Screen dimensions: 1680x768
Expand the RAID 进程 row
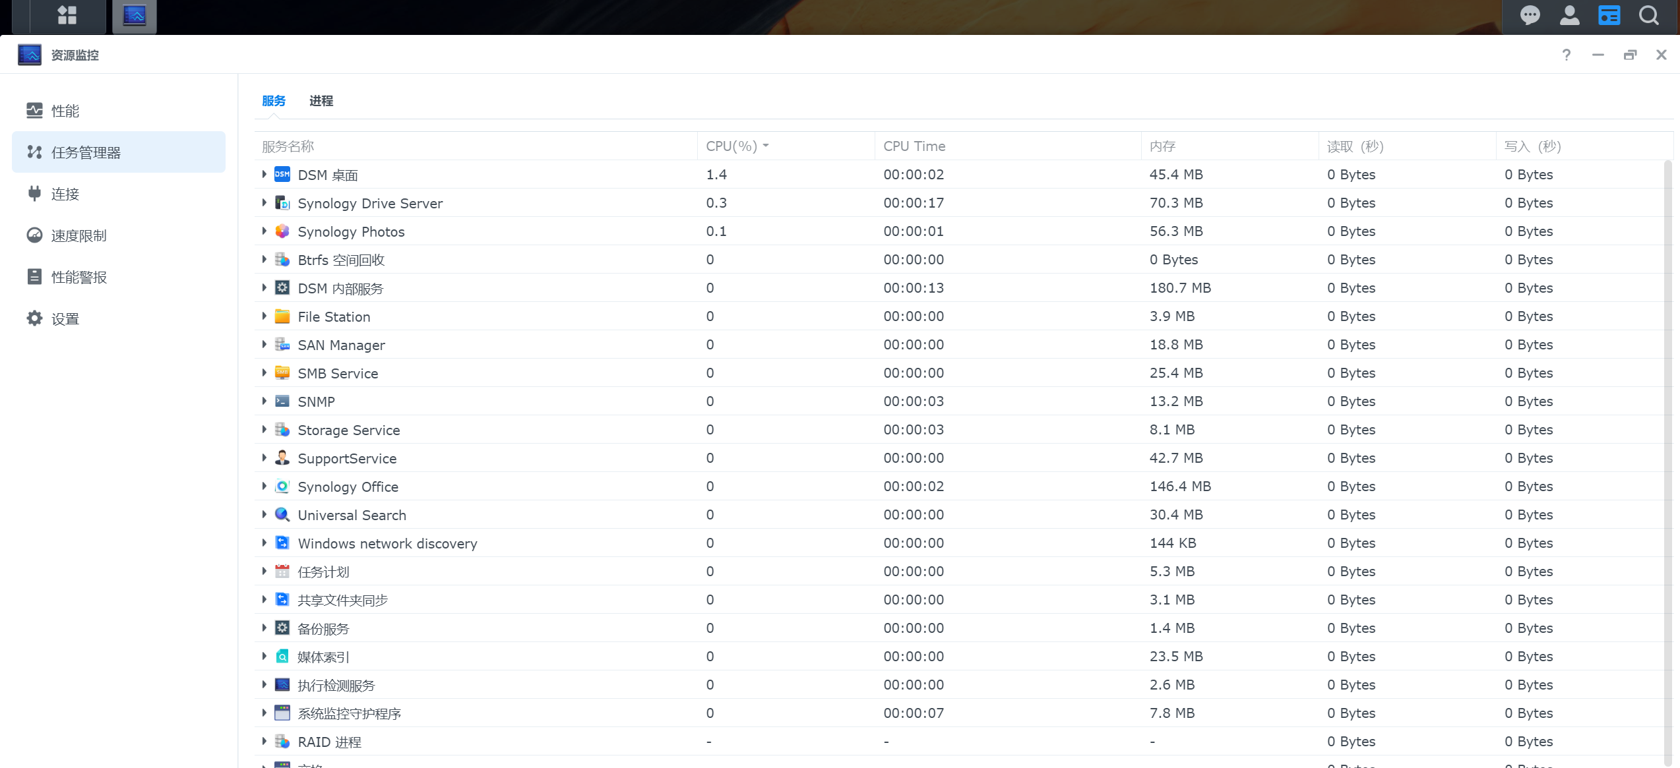pyautogui.click(x=264, y=741)
